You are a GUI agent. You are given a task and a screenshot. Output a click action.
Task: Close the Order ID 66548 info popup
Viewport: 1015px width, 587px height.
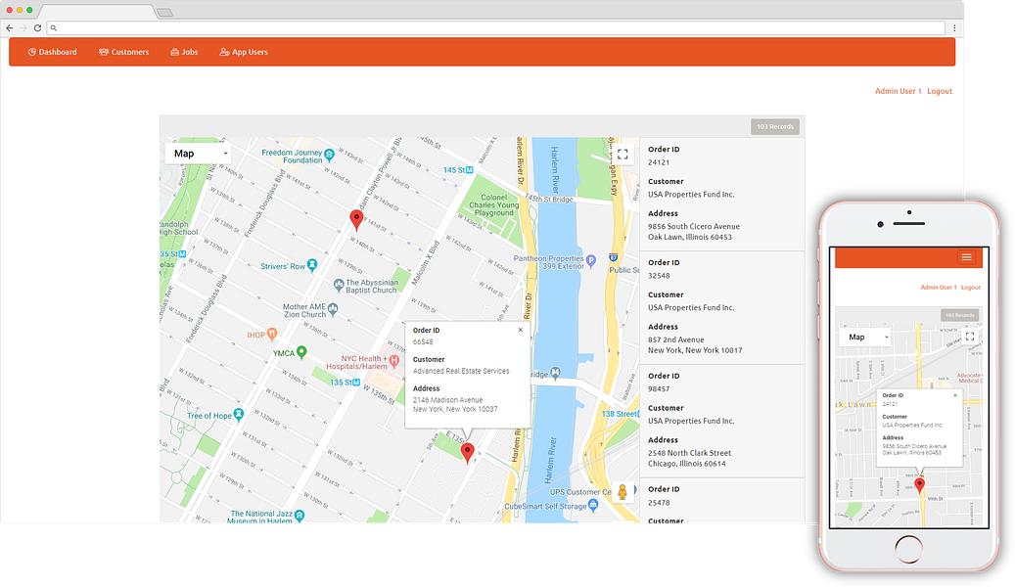point(521,330)
